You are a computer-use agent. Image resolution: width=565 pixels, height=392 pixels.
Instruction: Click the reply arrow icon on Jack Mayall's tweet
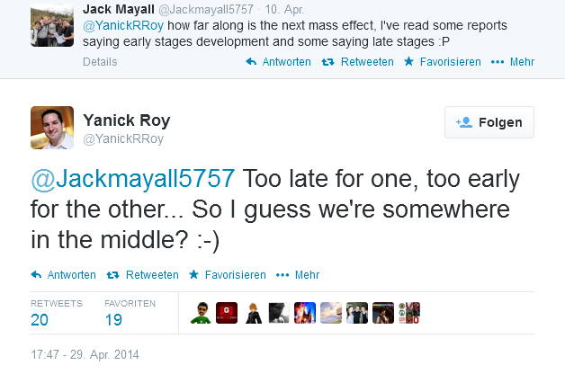(x=252, y=62)
